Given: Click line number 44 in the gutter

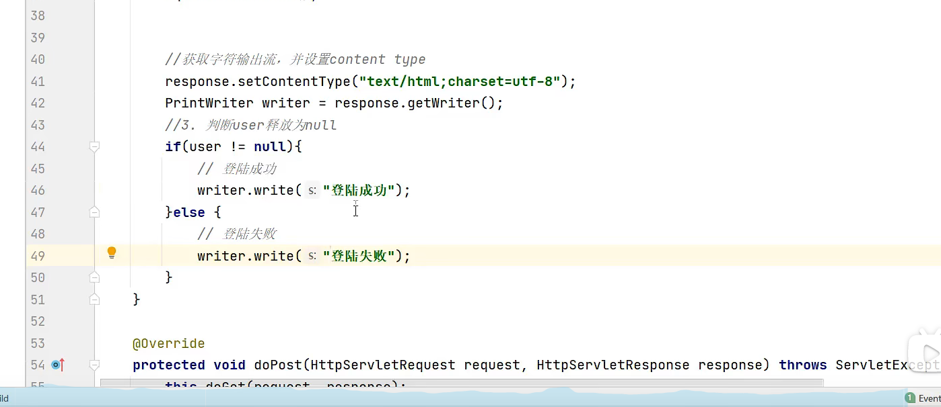Looking at the screenshot, I should point(38,146).
